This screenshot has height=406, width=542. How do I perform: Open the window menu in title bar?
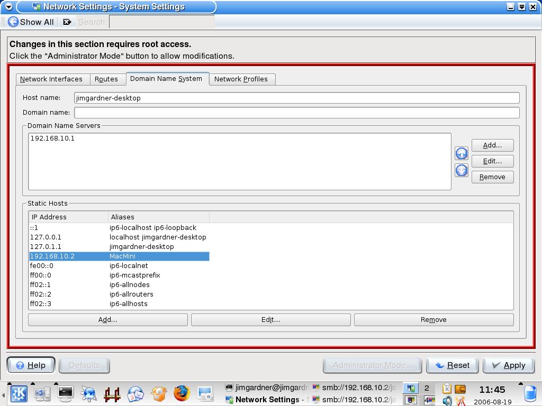point(8,7)
